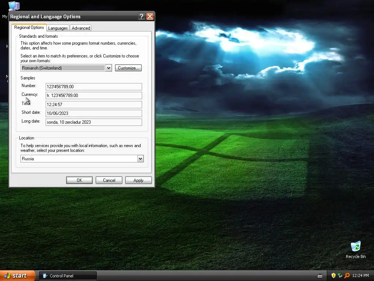This screenshot has width=374, height=281.
Task: Click the Standards and formats group label
Action: pyautogui.click(x=38, y=36)
